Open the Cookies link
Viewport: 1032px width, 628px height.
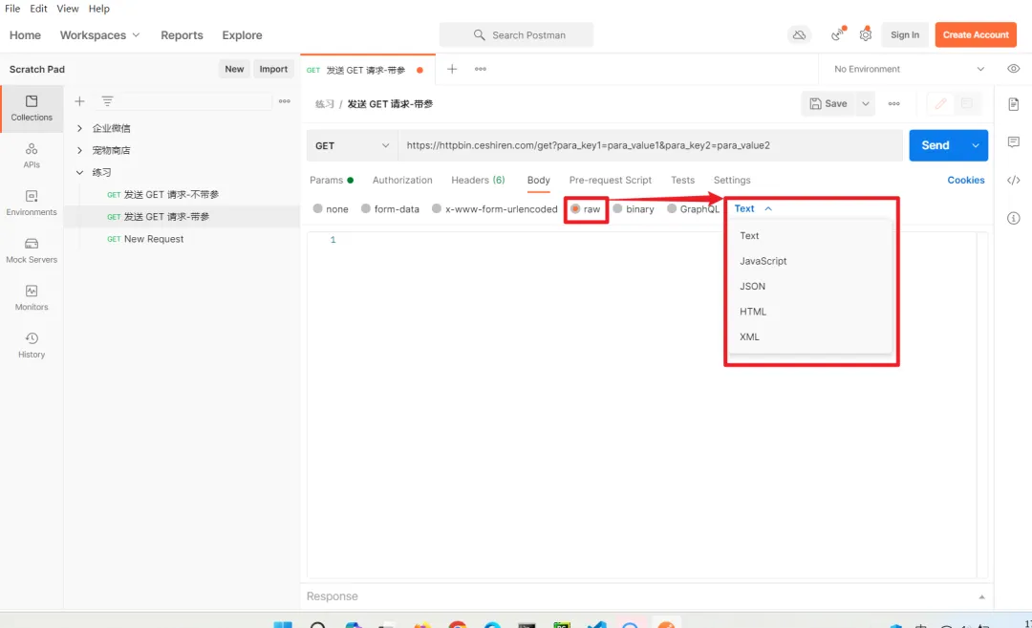coord(965,181)
